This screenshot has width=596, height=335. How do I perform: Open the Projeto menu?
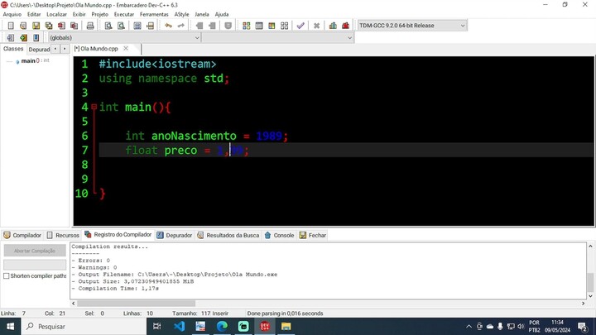coord(100,14)
